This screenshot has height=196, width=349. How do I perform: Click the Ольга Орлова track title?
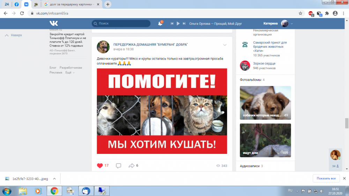(x=215, y=24)
